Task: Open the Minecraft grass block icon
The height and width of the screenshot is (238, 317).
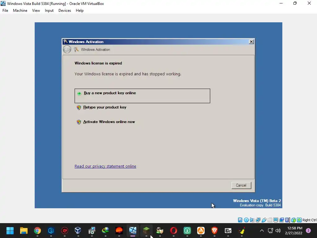Action: pos(146,231)
